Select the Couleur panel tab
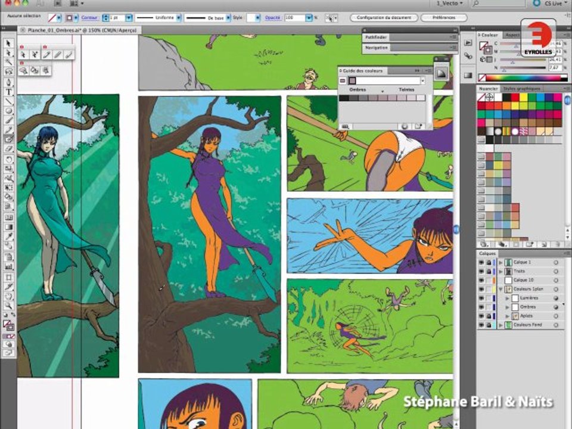 489,35
